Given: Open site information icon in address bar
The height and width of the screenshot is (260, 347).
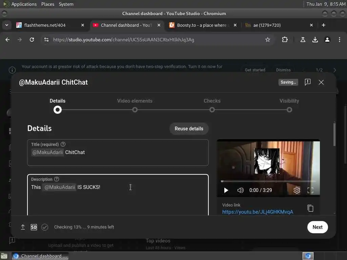Looking at the screenshot, I should [46, 40].
